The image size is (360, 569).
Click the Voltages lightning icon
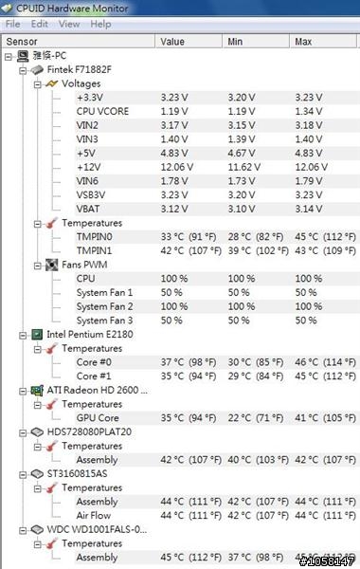pos(51,83)
